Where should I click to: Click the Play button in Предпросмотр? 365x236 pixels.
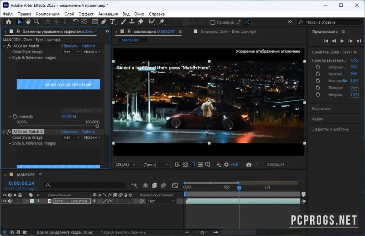click(x=342, y=41)
